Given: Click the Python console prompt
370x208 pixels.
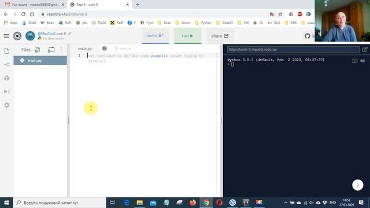Looking at the screenshot, I should tap(232, 64).
